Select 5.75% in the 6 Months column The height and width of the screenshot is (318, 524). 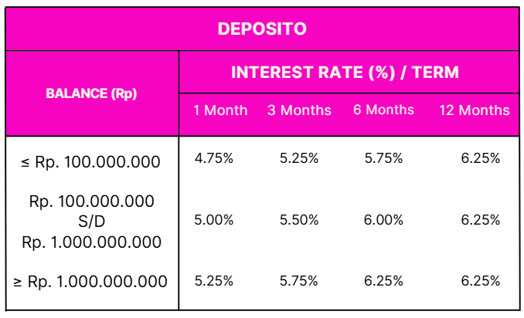pos(383,159)
